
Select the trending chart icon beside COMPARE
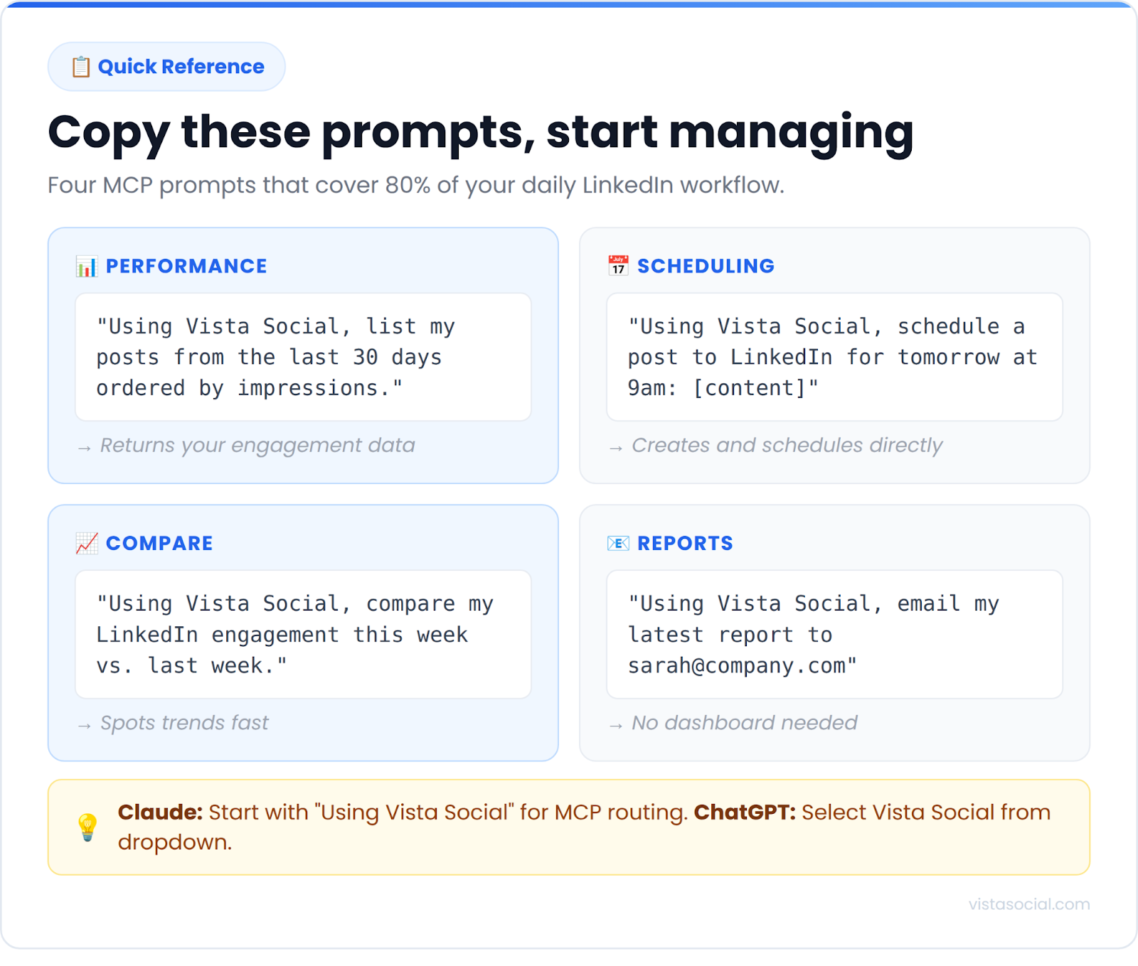click(x=85, y=542)
